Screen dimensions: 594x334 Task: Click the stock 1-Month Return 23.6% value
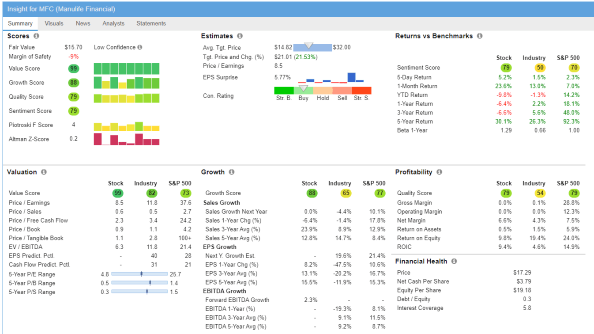pos(504,86)
